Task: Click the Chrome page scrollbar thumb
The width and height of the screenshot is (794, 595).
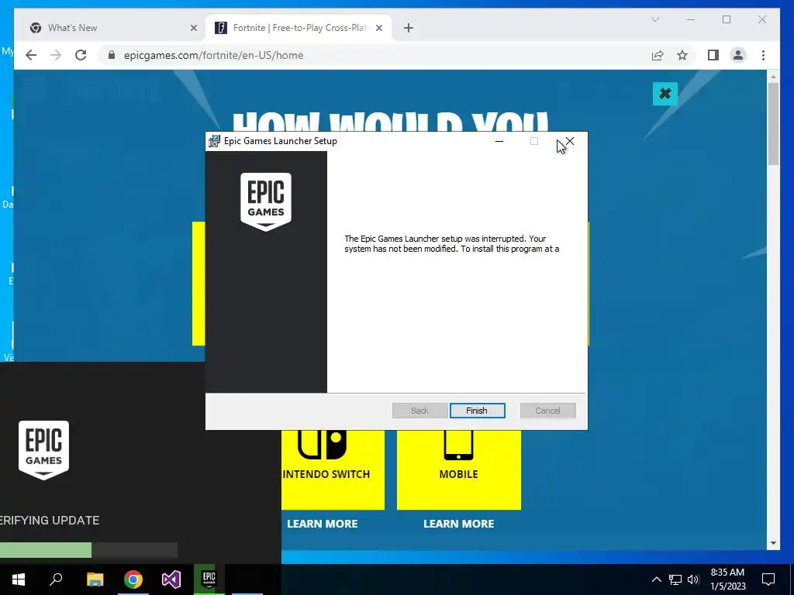Action: coord(773,124)
